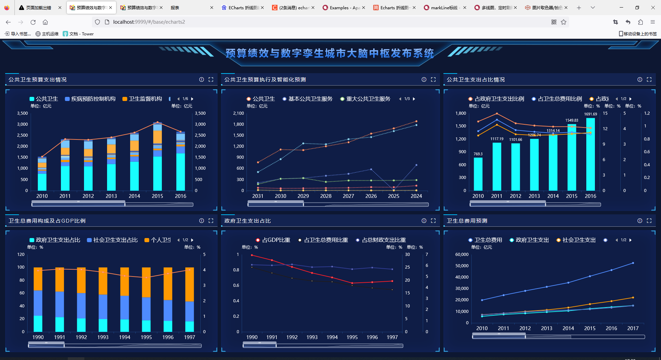Toggle 占卫生总费用比例 legend series

click(x=557, y=99)
